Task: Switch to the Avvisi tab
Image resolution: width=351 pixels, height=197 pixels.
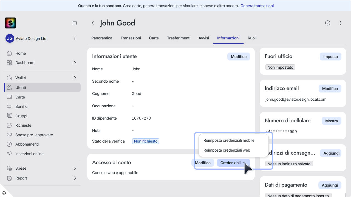Action: tap(204, 38)
